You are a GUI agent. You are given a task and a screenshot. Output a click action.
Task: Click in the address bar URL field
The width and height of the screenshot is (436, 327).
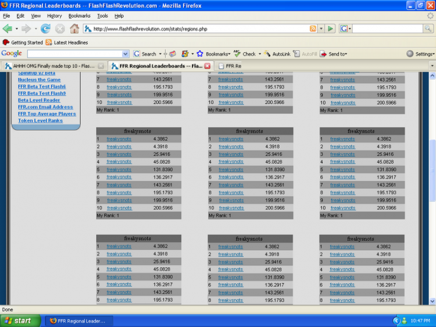click(200, 29)
